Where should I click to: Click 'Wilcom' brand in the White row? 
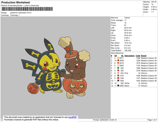coord(144,83)
